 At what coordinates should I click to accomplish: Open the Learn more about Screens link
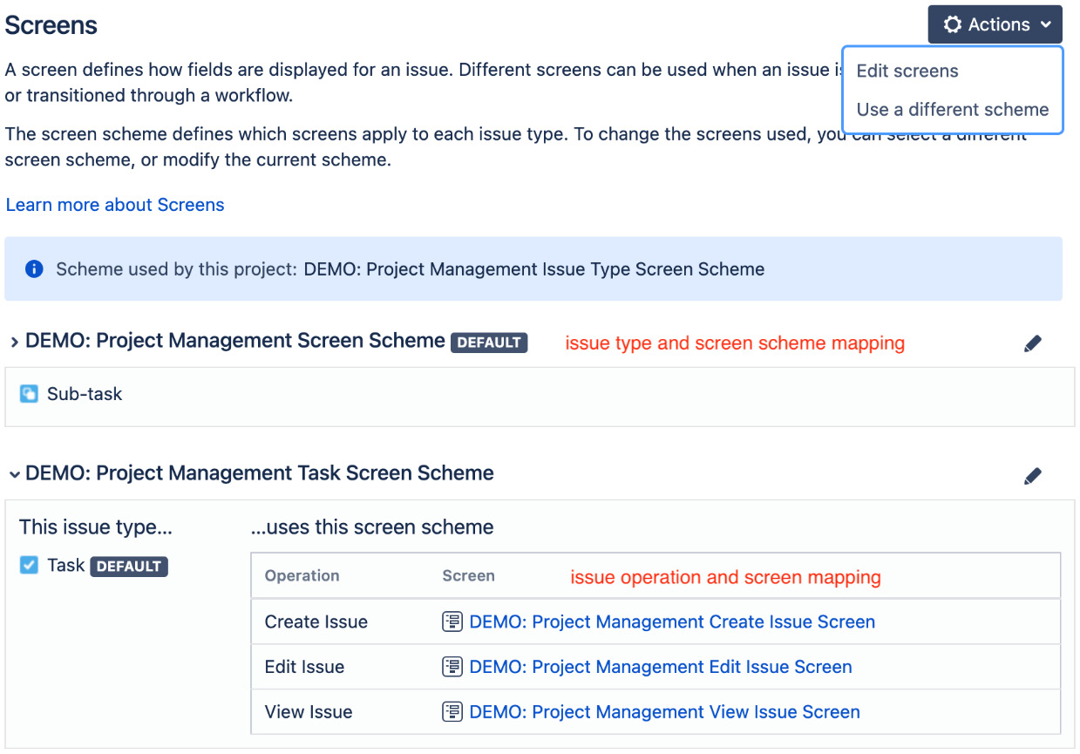(x=114, y=205)
